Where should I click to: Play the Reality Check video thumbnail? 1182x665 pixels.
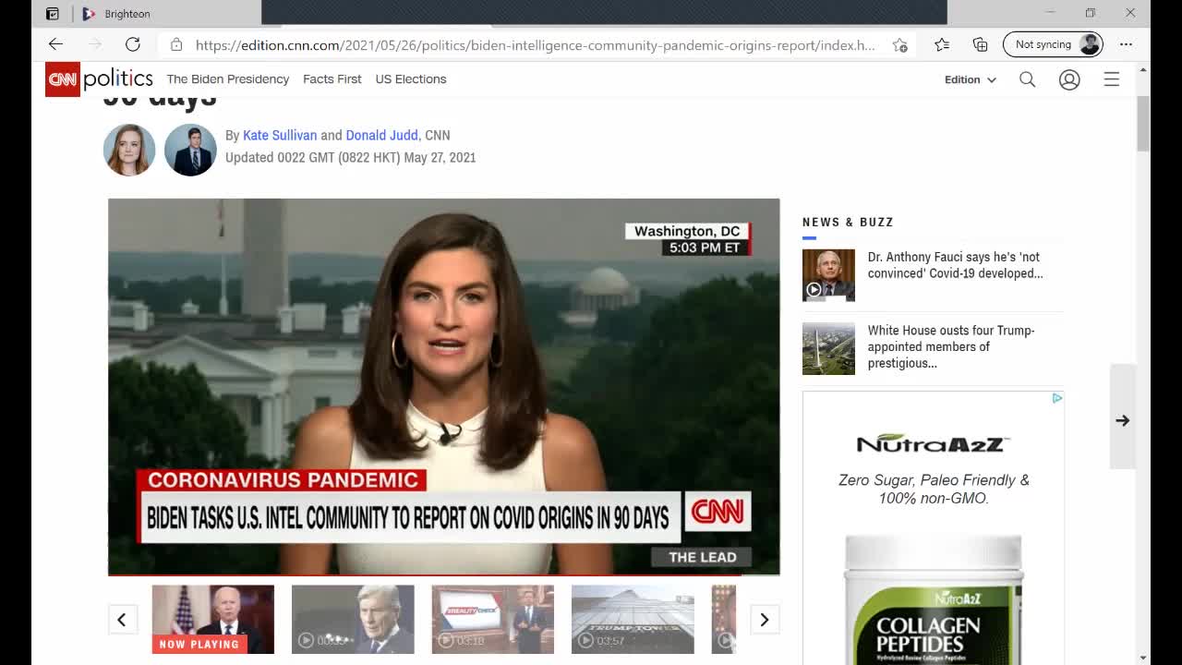pos(493,619)
